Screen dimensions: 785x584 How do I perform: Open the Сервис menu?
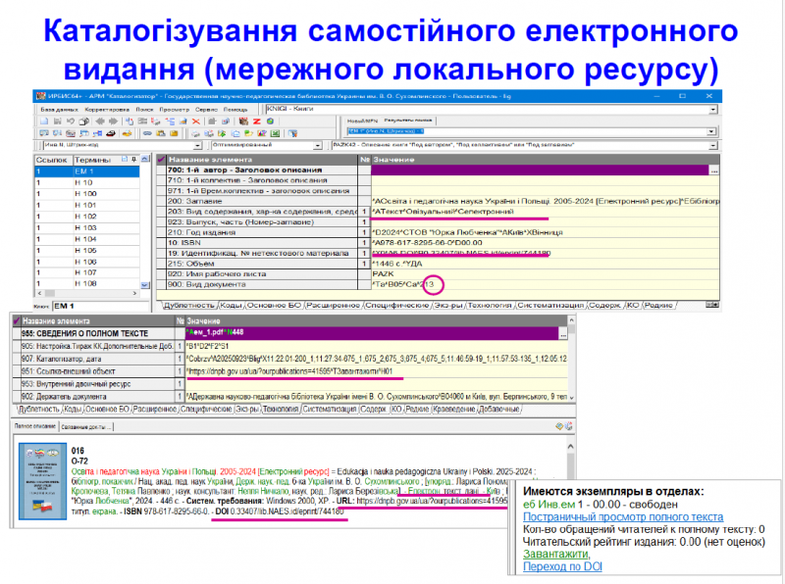[205, 110]
